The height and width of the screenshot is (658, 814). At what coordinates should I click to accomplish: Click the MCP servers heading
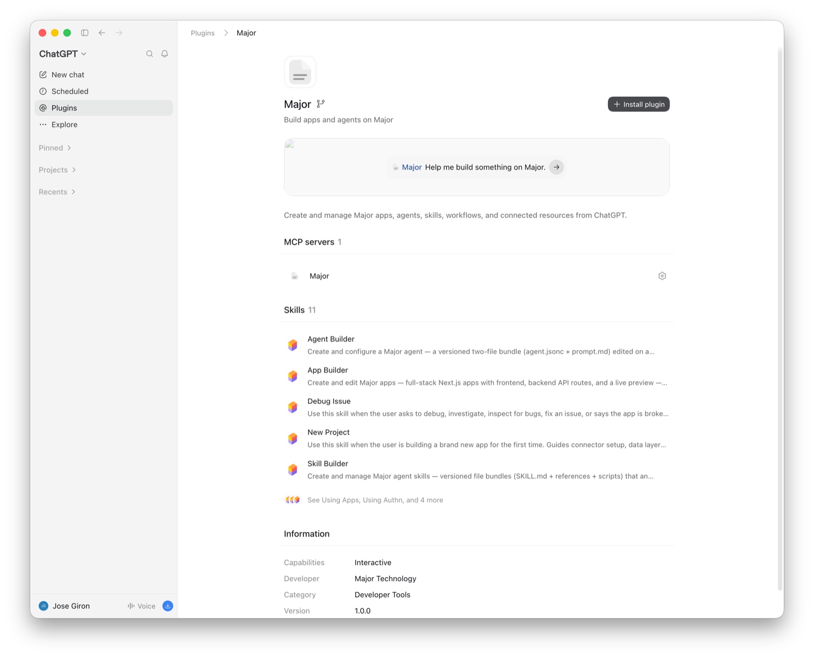pos(312,242)
